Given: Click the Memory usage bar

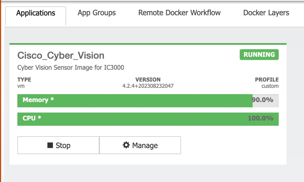Looking at the screenshot, I should pyautogui.click(x=148, y=101).
